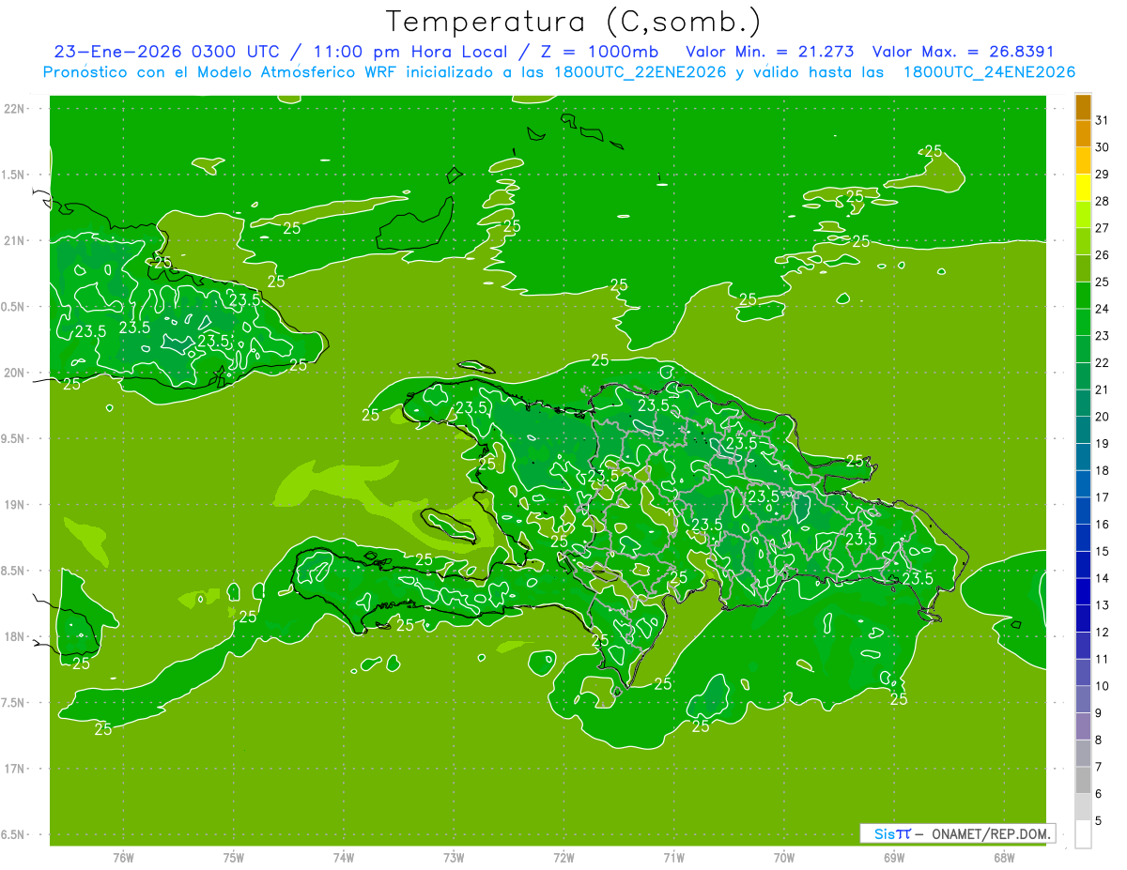Click the 74W longitude axis label
The height and width of the screenshot is (870, 1127).
click(x=344, y=858)
